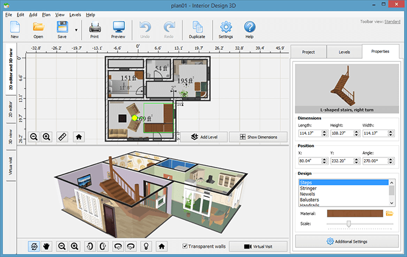Click the Angle value field
Screen dimensions: 407x257
point(375,161)
